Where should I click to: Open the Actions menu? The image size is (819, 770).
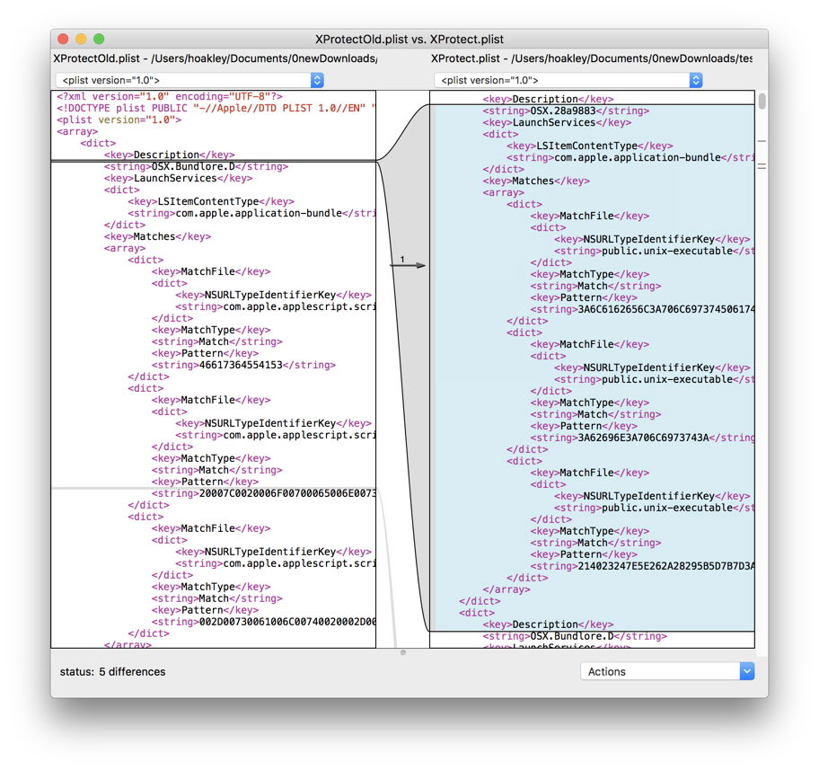pyautogui.click(x=666, y=671)
